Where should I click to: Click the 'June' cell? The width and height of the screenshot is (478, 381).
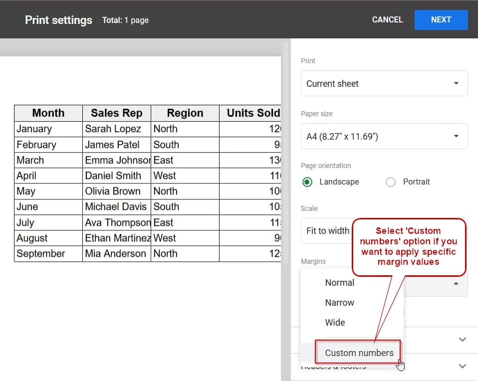48,207
